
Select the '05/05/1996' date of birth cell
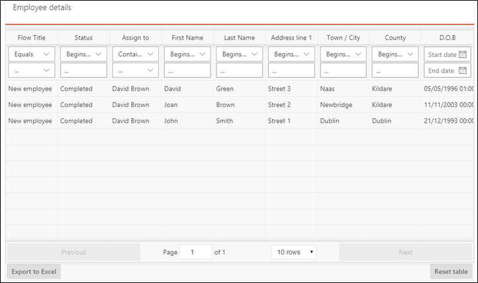[449, 89]
